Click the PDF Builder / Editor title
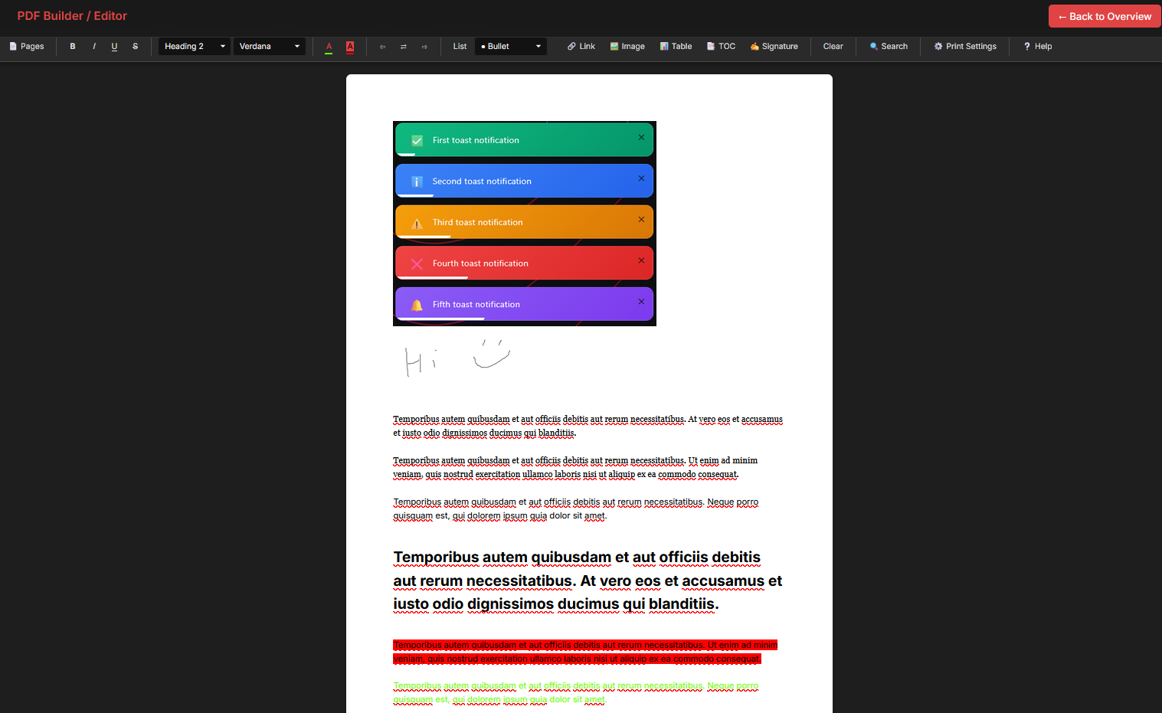 coord(72,16)
